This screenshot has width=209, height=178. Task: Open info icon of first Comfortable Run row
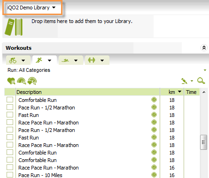coord(154,100)
